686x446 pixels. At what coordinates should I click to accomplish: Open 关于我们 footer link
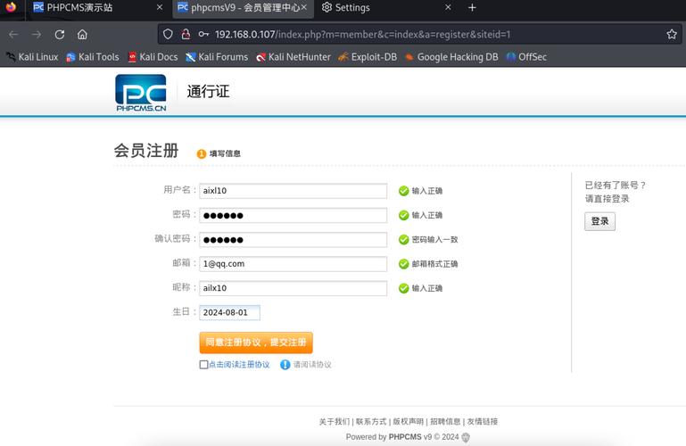pyautogui.click(x=334, y=421)
